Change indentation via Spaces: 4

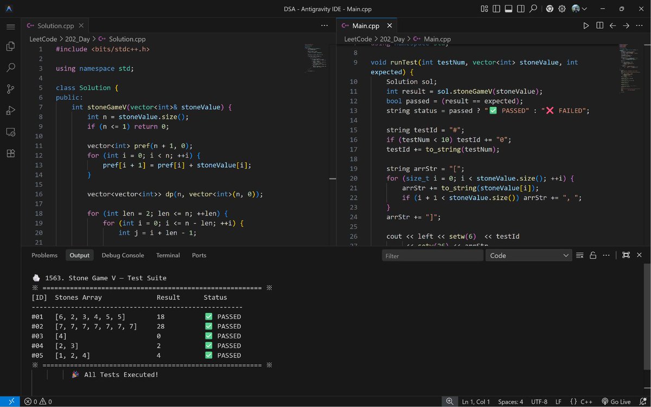click(x=510, y=402)
